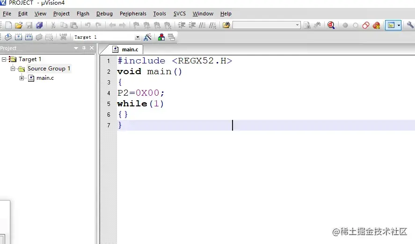This screenshot has height=244, width=415.
Task: Open Configuration wrench icon
Action: pos(410,25)
